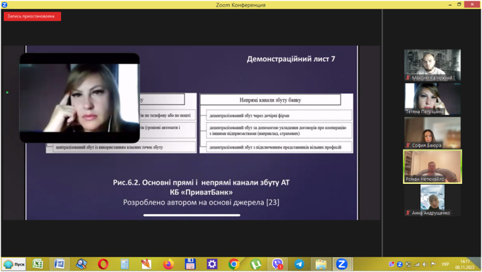482x272 pixels.
Task: Open Google Chrome from the taskbar
Action: 234,264
